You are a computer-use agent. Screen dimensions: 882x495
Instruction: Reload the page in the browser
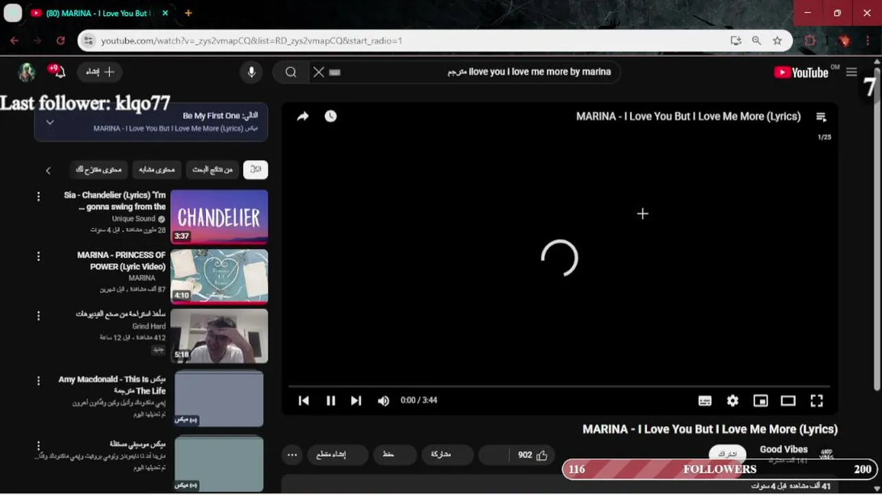point(60,41)
